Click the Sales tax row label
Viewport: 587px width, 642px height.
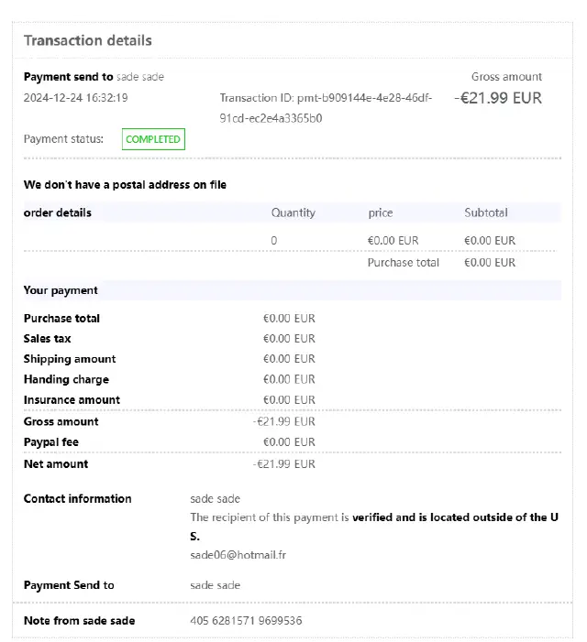click(x=48, y=339)
